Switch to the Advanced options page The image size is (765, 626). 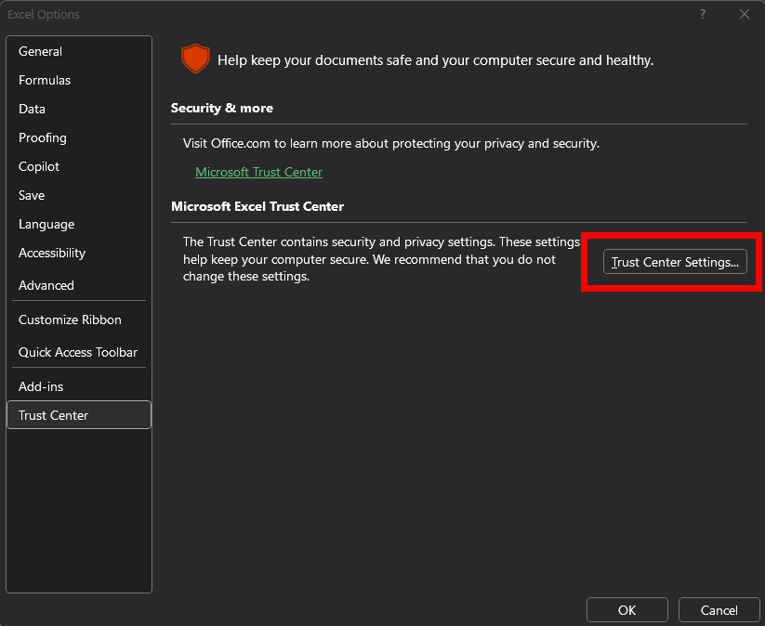(x=46, y=285)
